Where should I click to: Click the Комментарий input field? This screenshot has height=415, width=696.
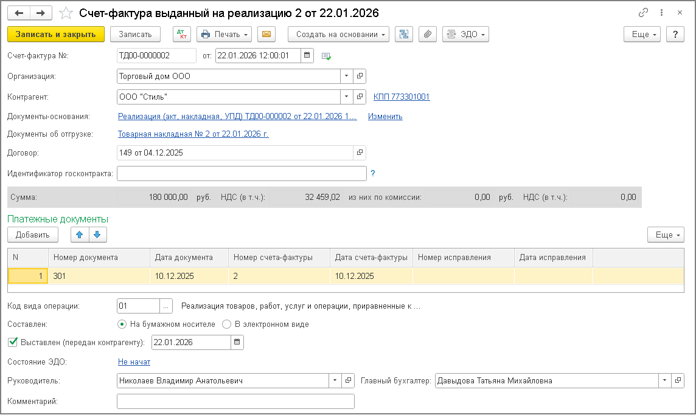[235, 402]
